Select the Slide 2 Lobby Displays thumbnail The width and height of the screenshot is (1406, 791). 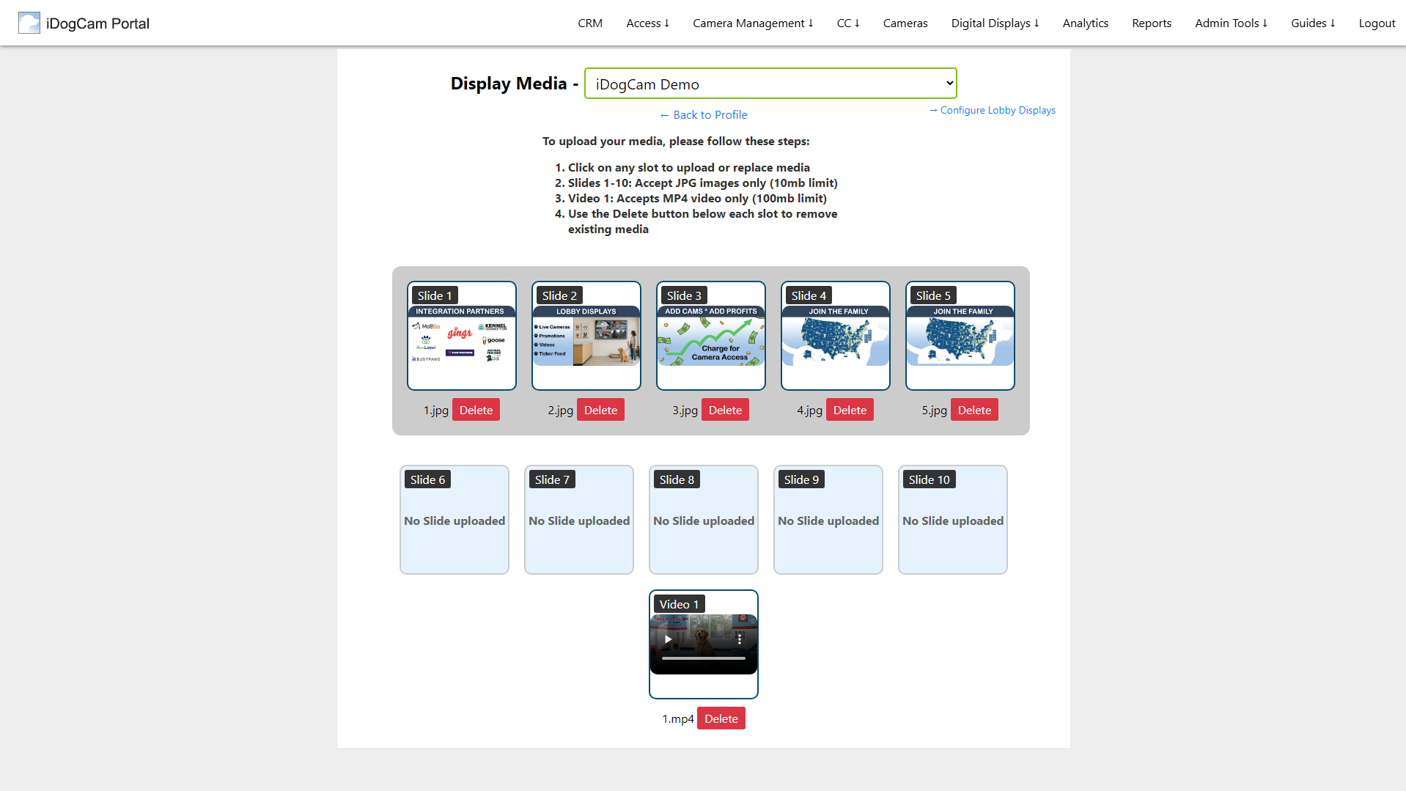pos(586,336)
